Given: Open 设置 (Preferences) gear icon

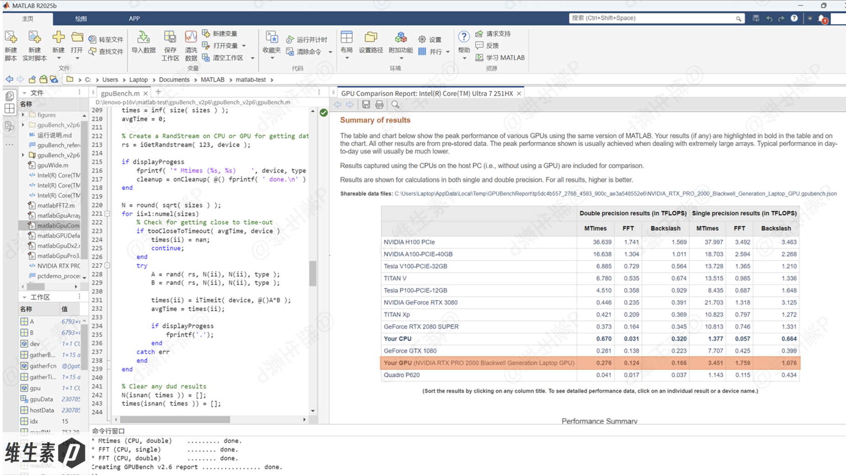Looking at the screenshot, I should click(422, 39).
